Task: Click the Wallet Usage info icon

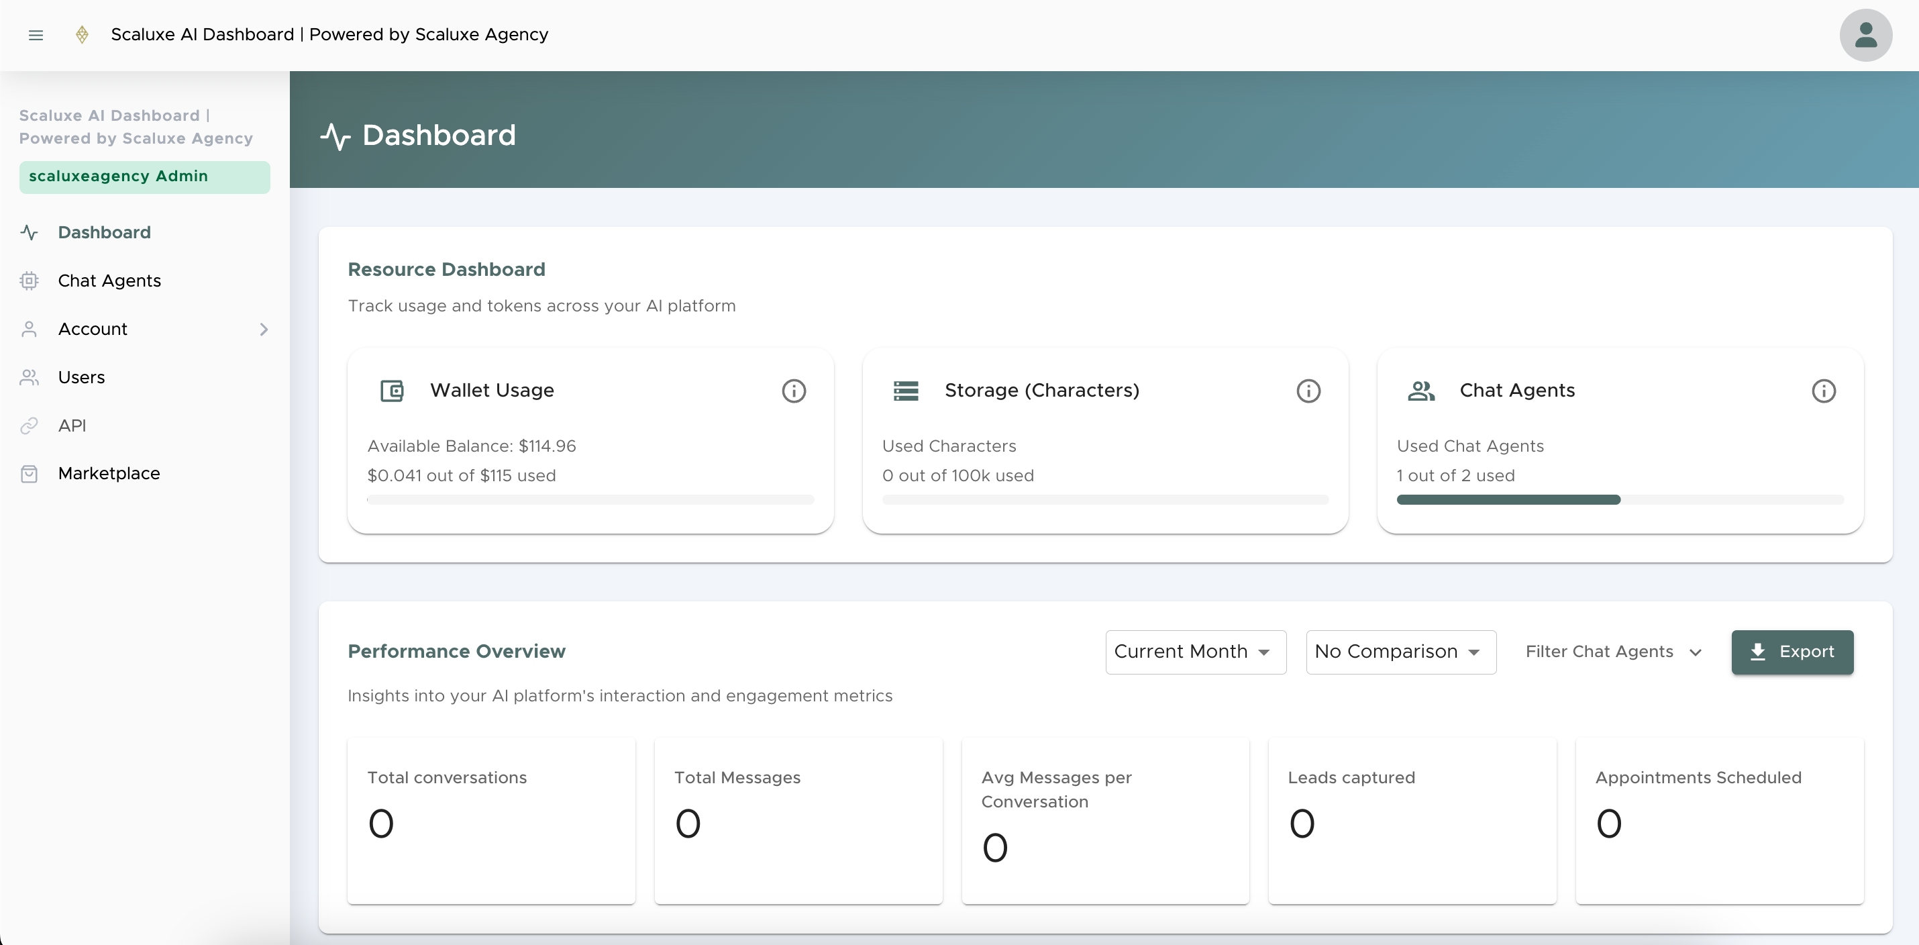Action: pos(793,391)
